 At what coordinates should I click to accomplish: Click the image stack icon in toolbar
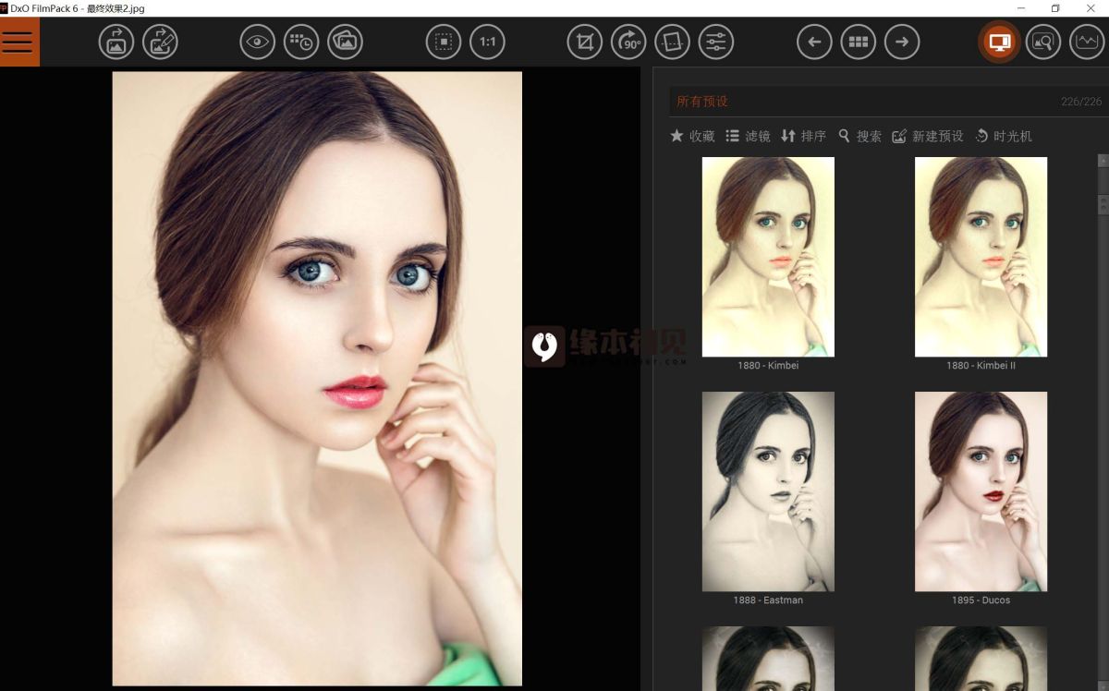coord(345,42)
